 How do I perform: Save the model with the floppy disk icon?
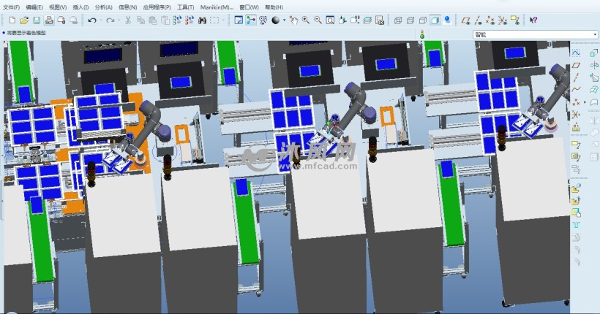point(36,20)
